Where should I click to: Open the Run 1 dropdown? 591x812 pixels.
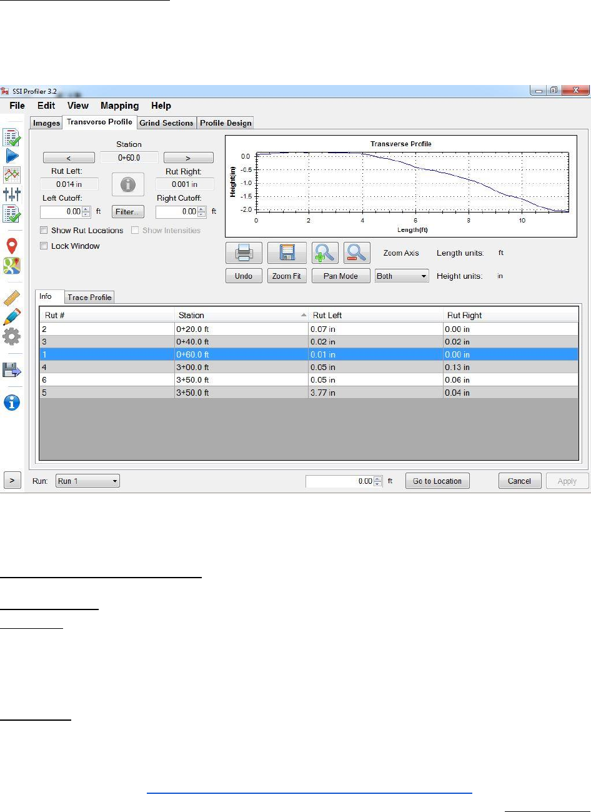(87, 481)
